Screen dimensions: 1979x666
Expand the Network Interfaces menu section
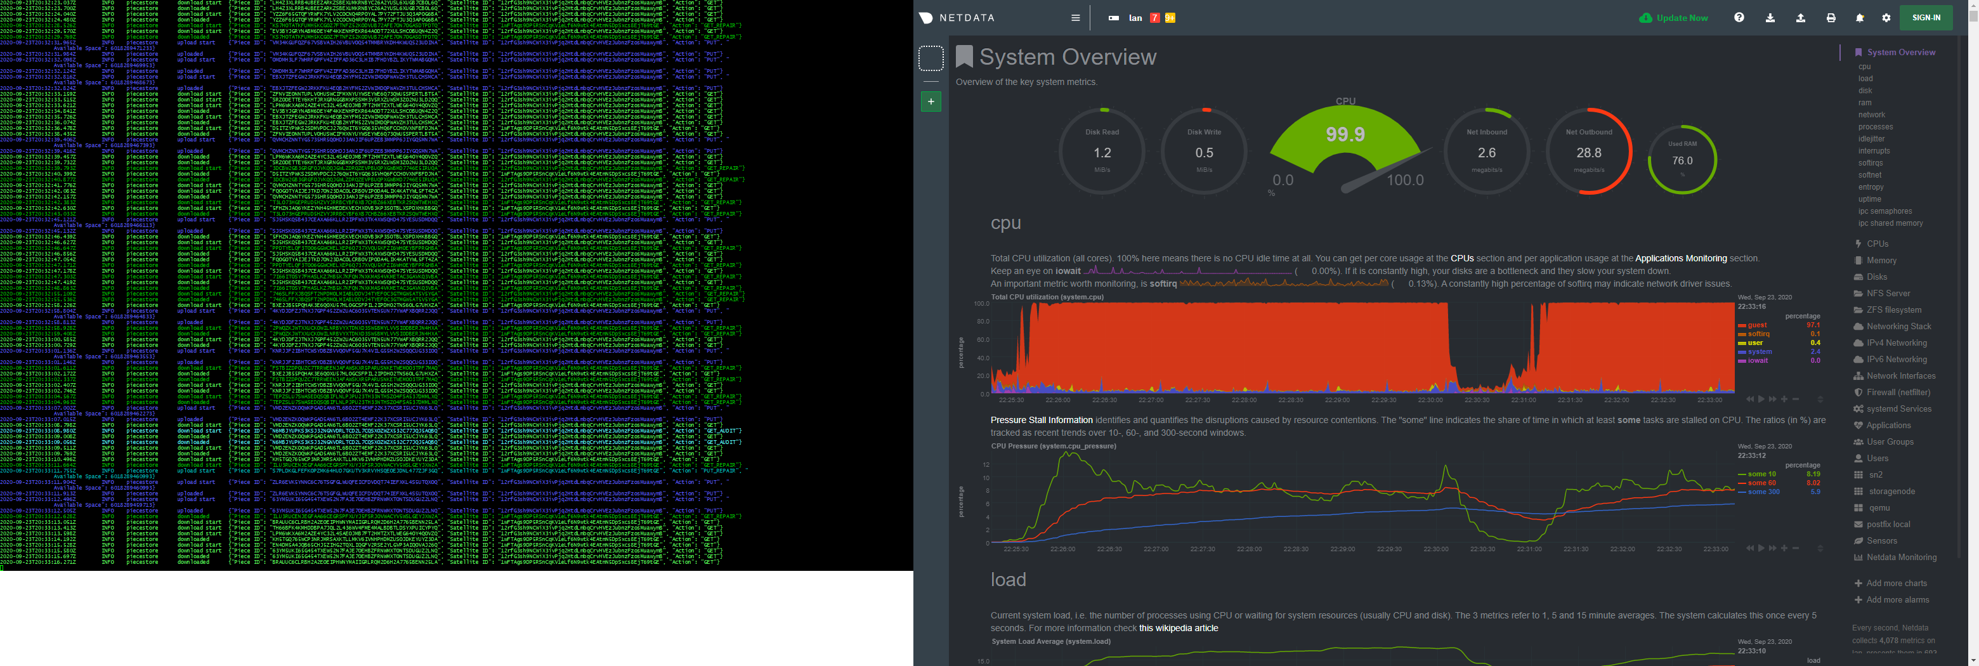1900,375
